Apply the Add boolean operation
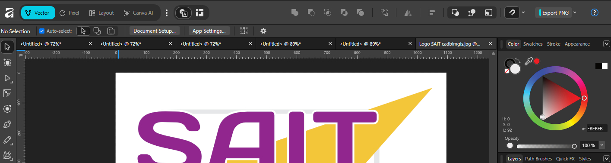 (x=295, y=13)
